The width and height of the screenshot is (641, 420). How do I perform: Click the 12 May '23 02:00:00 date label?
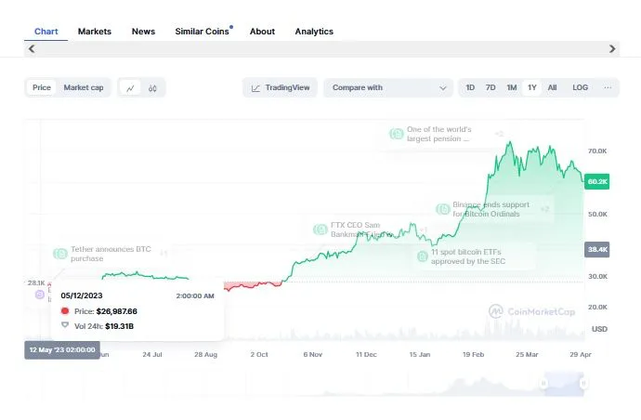[62, 350]
